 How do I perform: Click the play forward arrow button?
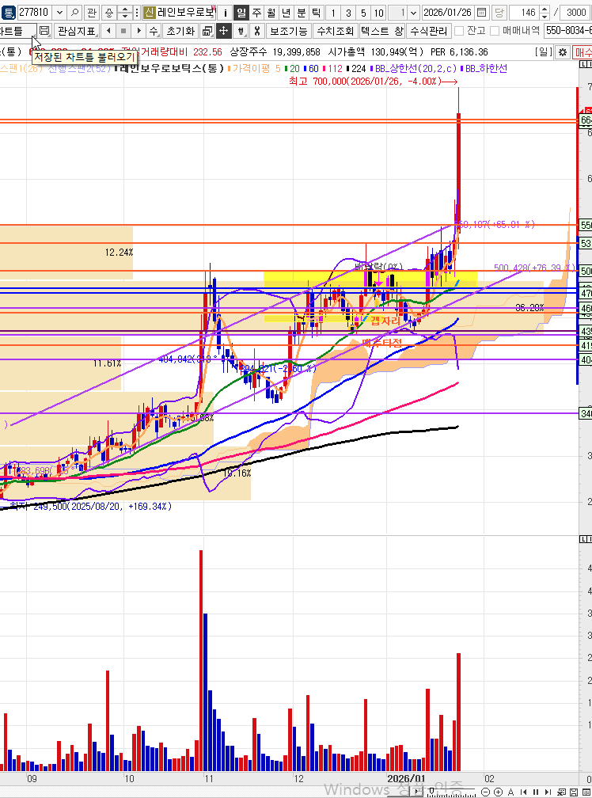138,31
